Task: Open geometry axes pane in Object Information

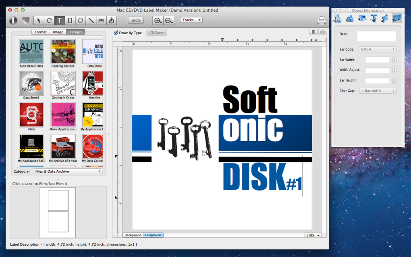Action: 337,18
